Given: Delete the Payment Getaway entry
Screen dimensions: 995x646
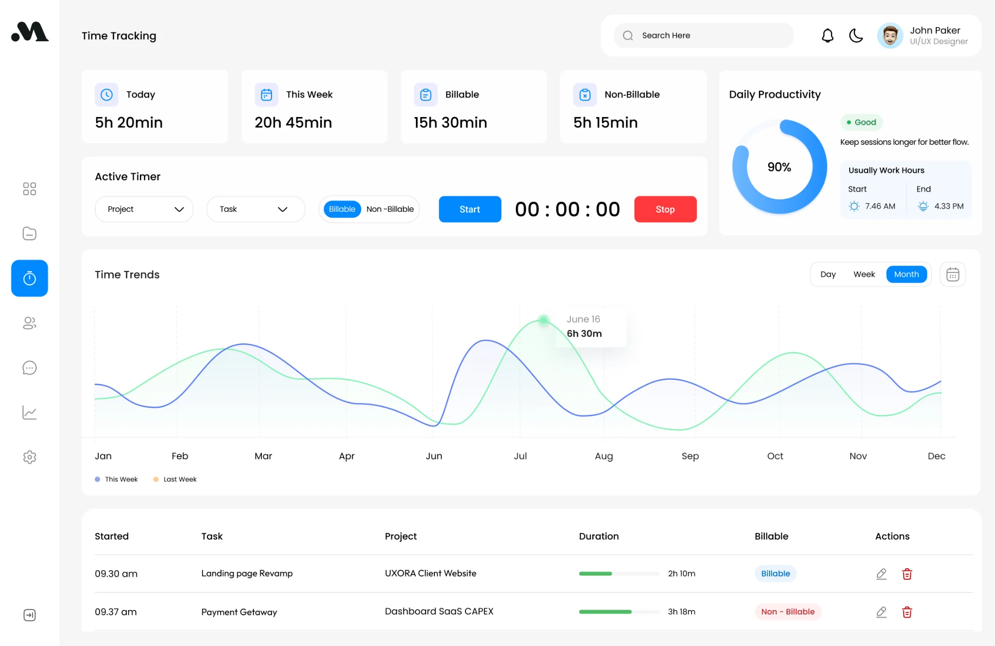Looking at the screenshot, I should point(907,612).
